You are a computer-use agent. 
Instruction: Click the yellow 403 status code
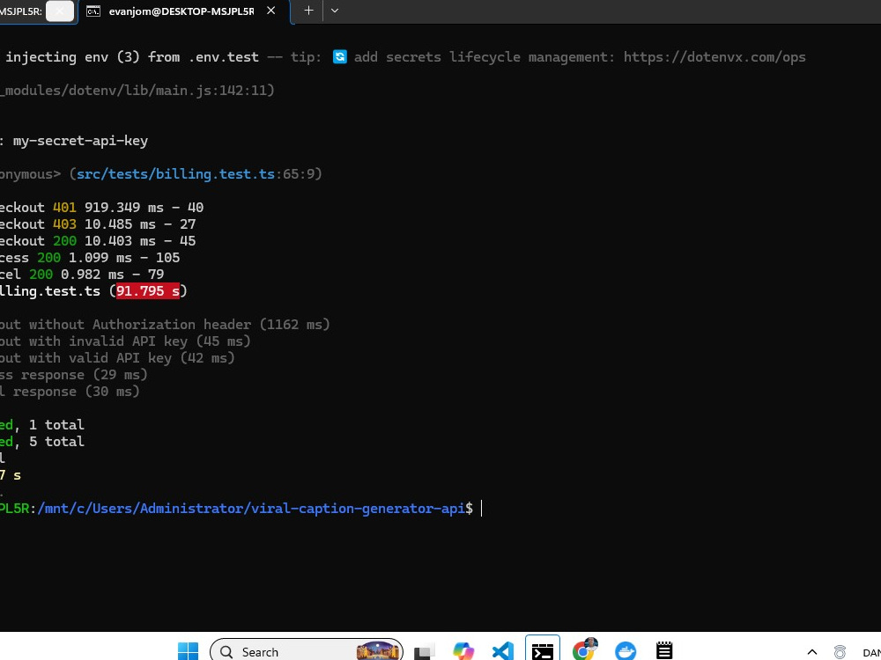tap(64, 224)
